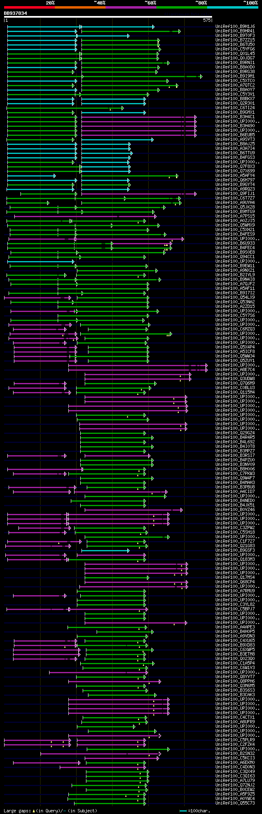The image size is (262, 814).
Task: Select the UniRef100_B9RNI1 label
Action: point(235,63)
